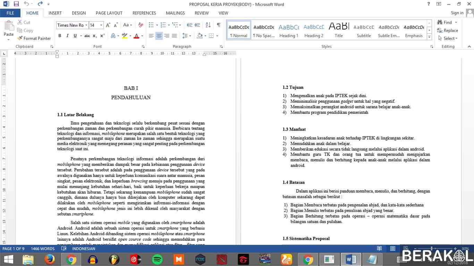This screenshot has height=266, width=474.
Task: Align text left
Action: [x=151, y=36]
